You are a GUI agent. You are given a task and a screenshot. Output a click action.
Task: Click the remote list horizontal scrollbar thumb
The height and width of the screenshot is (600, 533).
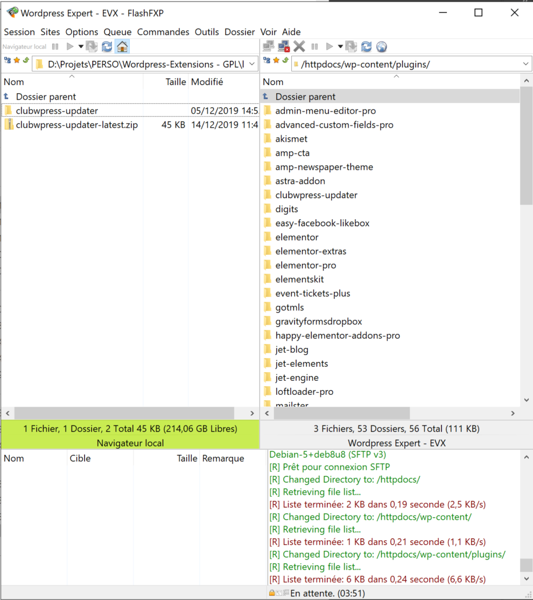pyautogui.click(x=342, y=413)
